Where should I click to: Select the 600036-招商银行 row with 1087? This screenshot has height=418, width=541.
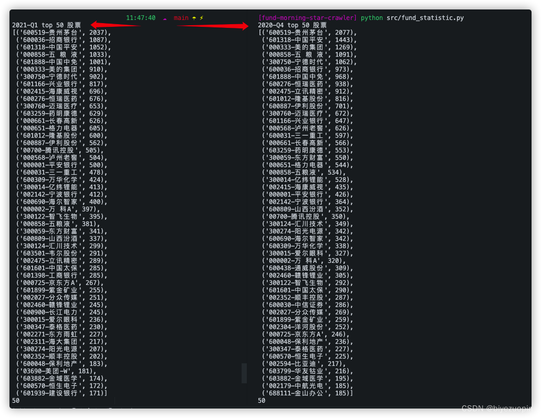coord(64,40)
